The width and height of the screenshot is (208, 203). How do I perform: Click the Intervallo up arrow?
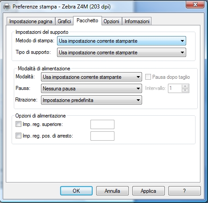[x=185, y=86]
